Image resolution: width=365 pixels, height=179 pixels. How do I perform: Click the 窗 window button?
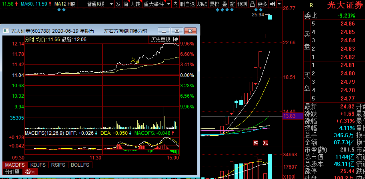232,4
